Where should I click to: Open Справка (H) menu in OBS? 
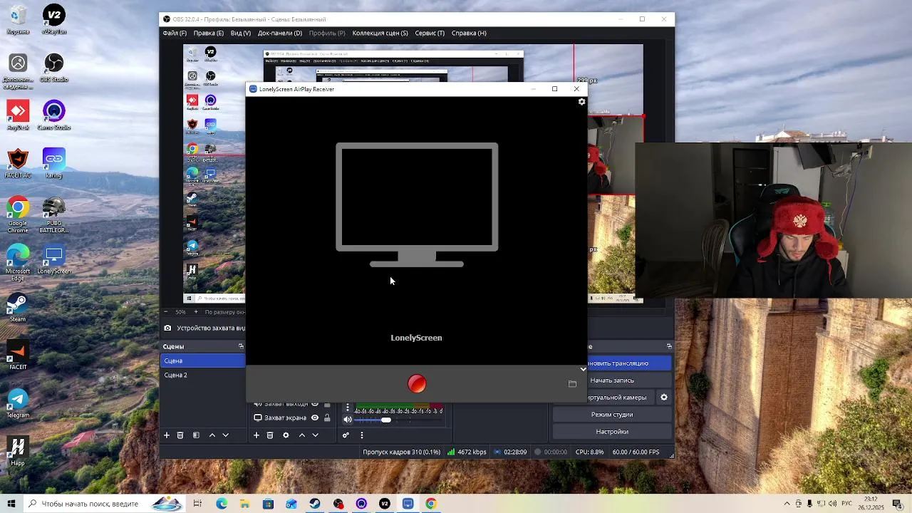469,33
